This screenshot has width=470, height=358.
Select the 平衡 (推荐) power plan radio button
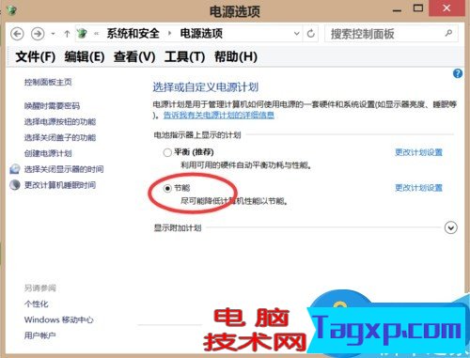167,152
